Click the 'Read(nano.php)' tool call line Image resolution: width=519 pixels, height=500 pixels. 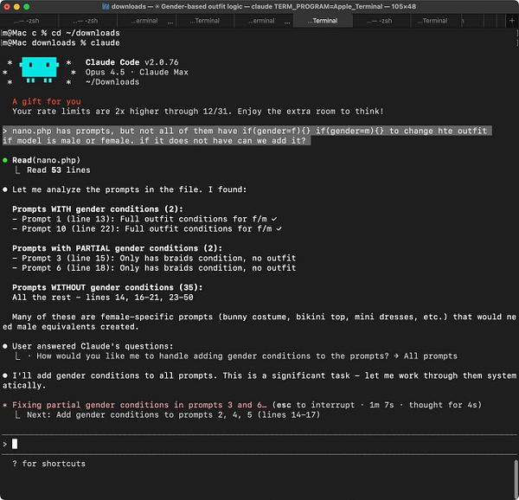click(x=42, y=160)
